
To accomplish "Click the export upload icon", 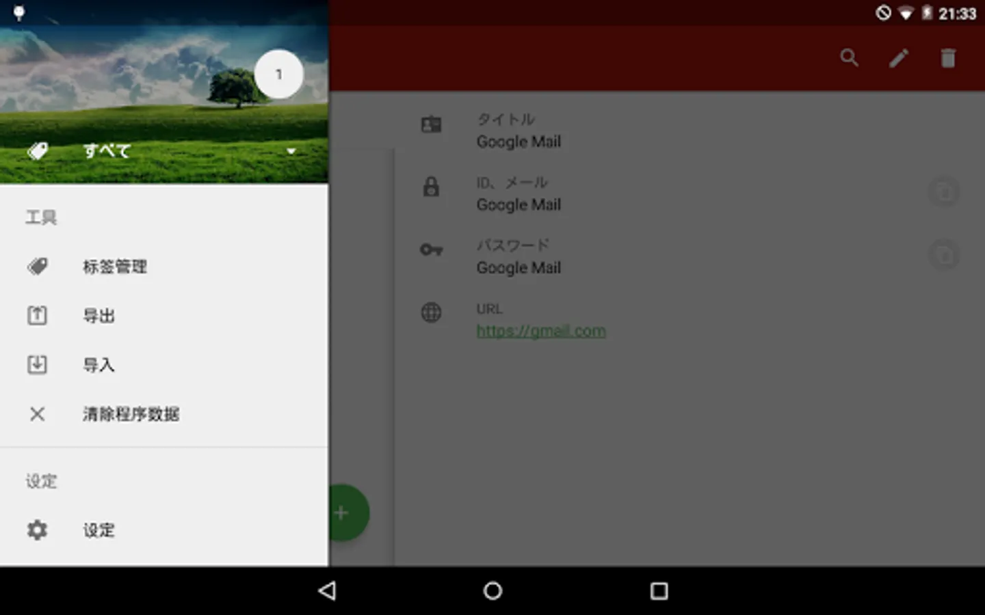I will (38, 316).
